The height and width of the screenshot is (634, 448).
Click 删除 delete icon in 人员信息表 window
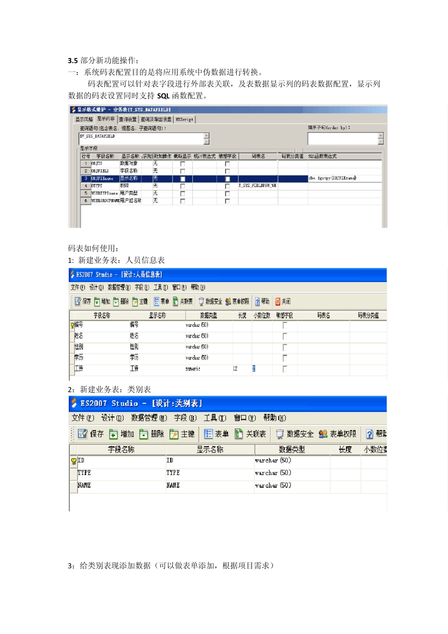(x=116, y=301)
